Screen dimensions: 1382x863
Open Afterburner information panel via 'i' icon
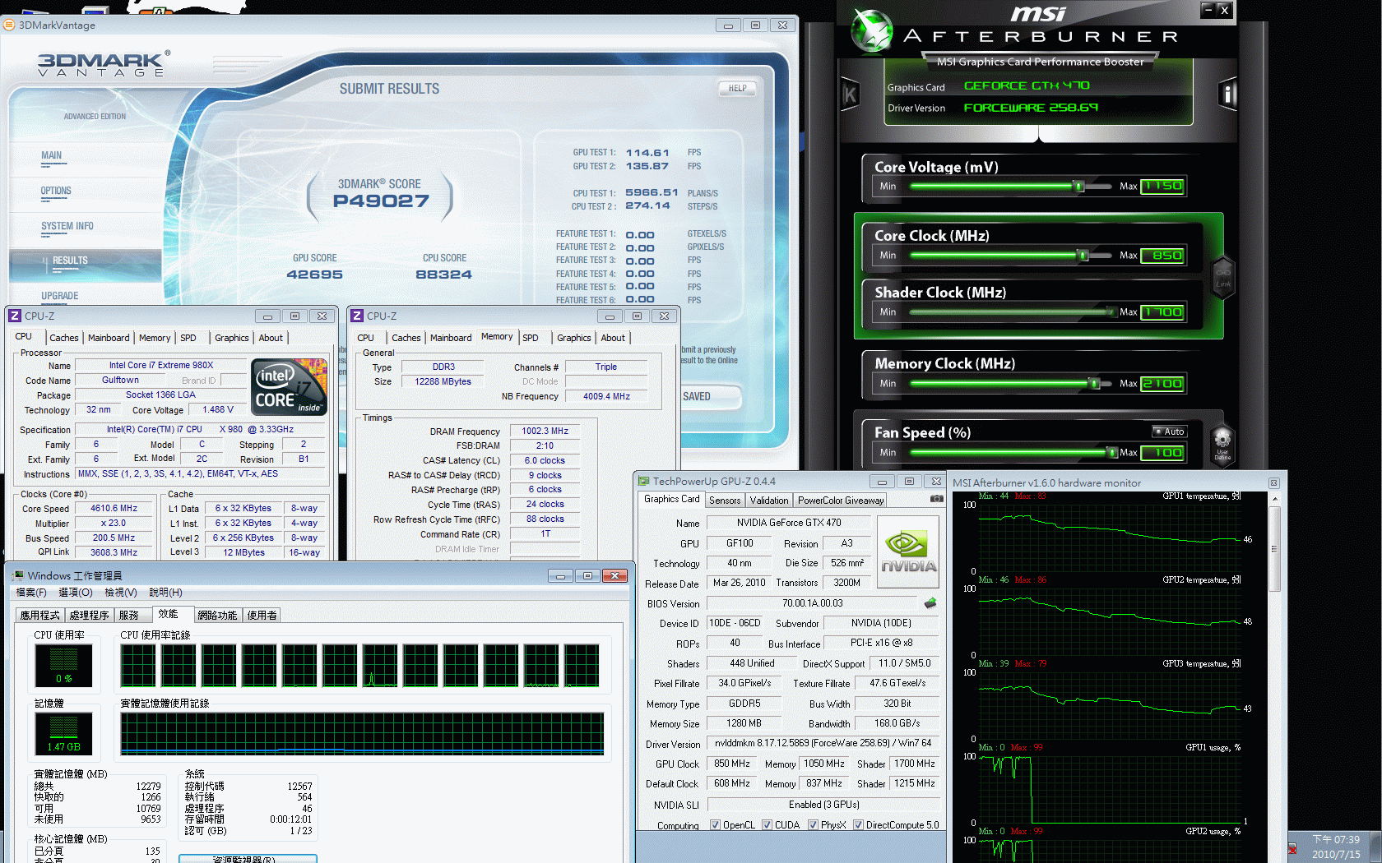point(1227,94)
